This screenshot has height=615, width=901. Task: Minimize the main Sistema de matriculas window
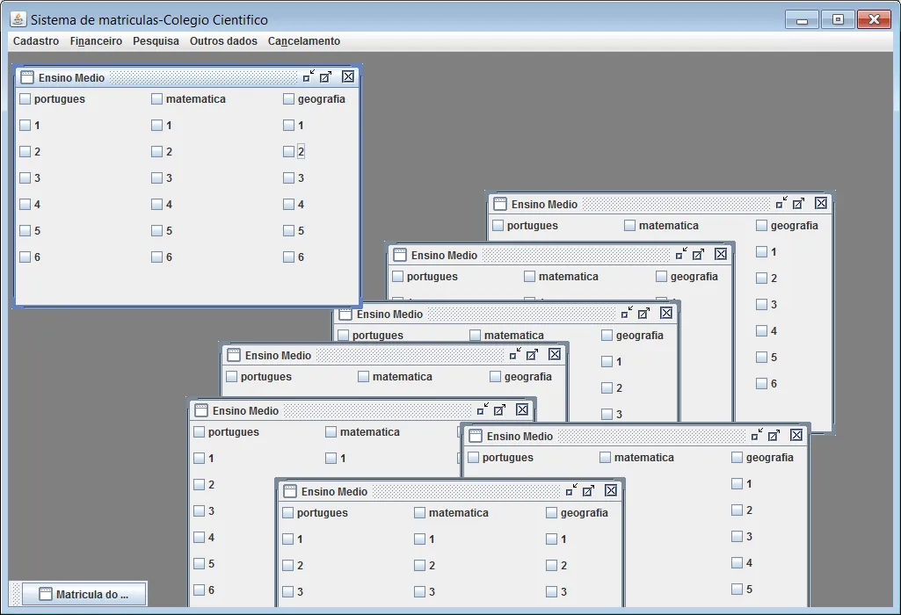pos(803,19)
